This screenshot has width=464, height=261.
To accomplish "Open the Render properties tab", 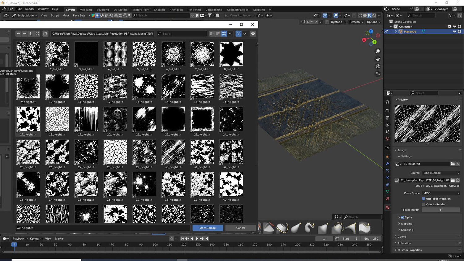I will [x=387, y=111].
